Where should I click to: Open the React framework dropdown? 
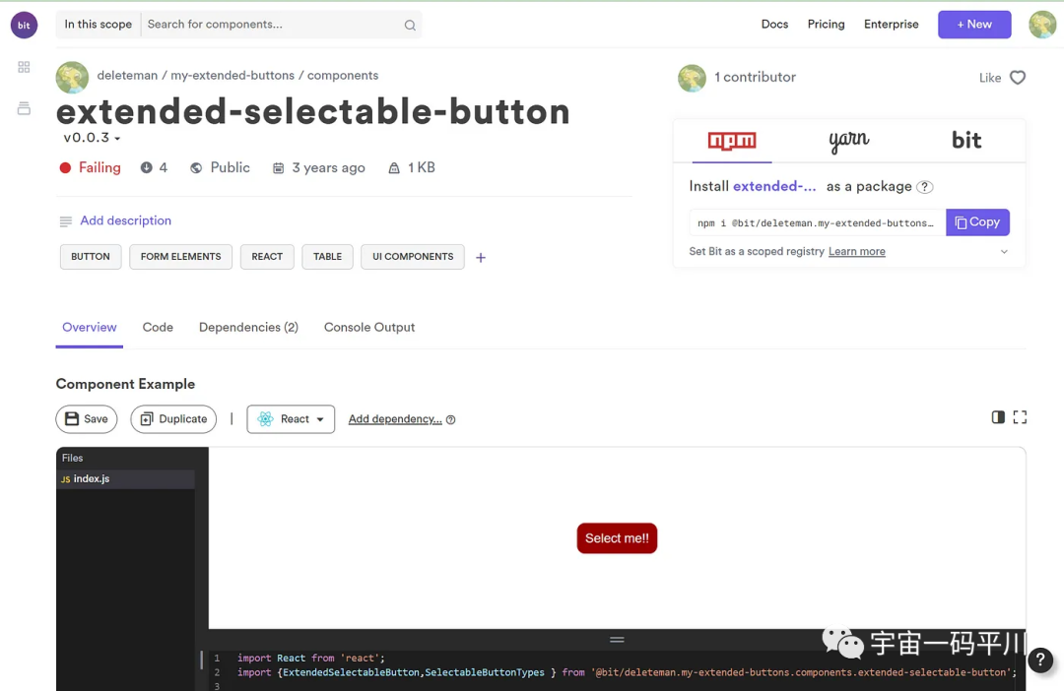[291, 419]
